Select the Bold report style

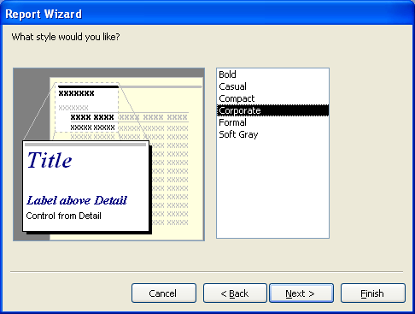pos(272,74)
